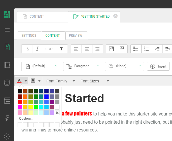
Task: Pick the light pink color swatch
Action: click(20, 113)
